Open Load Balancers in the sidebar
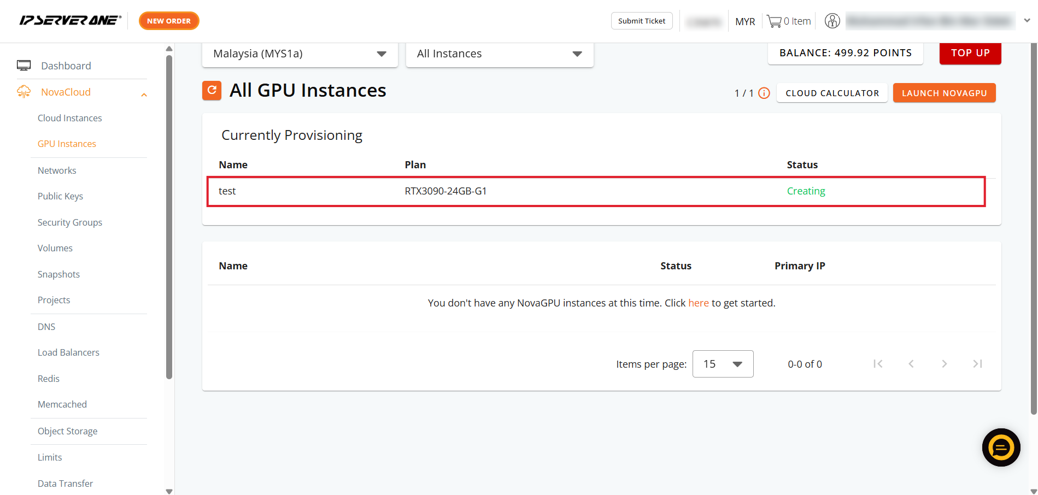 (x=68, y=352)
